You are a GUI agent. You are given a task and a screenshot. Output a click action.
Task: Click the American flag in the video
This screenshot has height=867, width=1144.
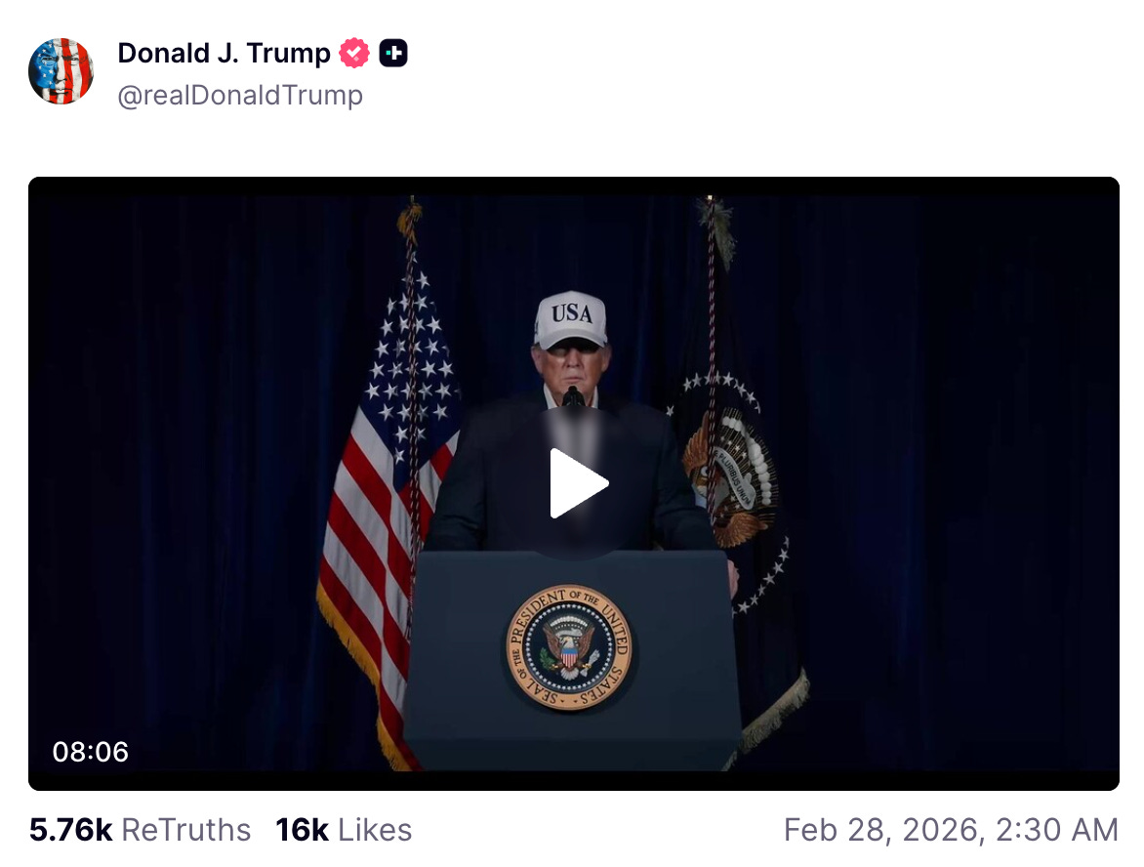pyautogui.click(x=387, y=496)
